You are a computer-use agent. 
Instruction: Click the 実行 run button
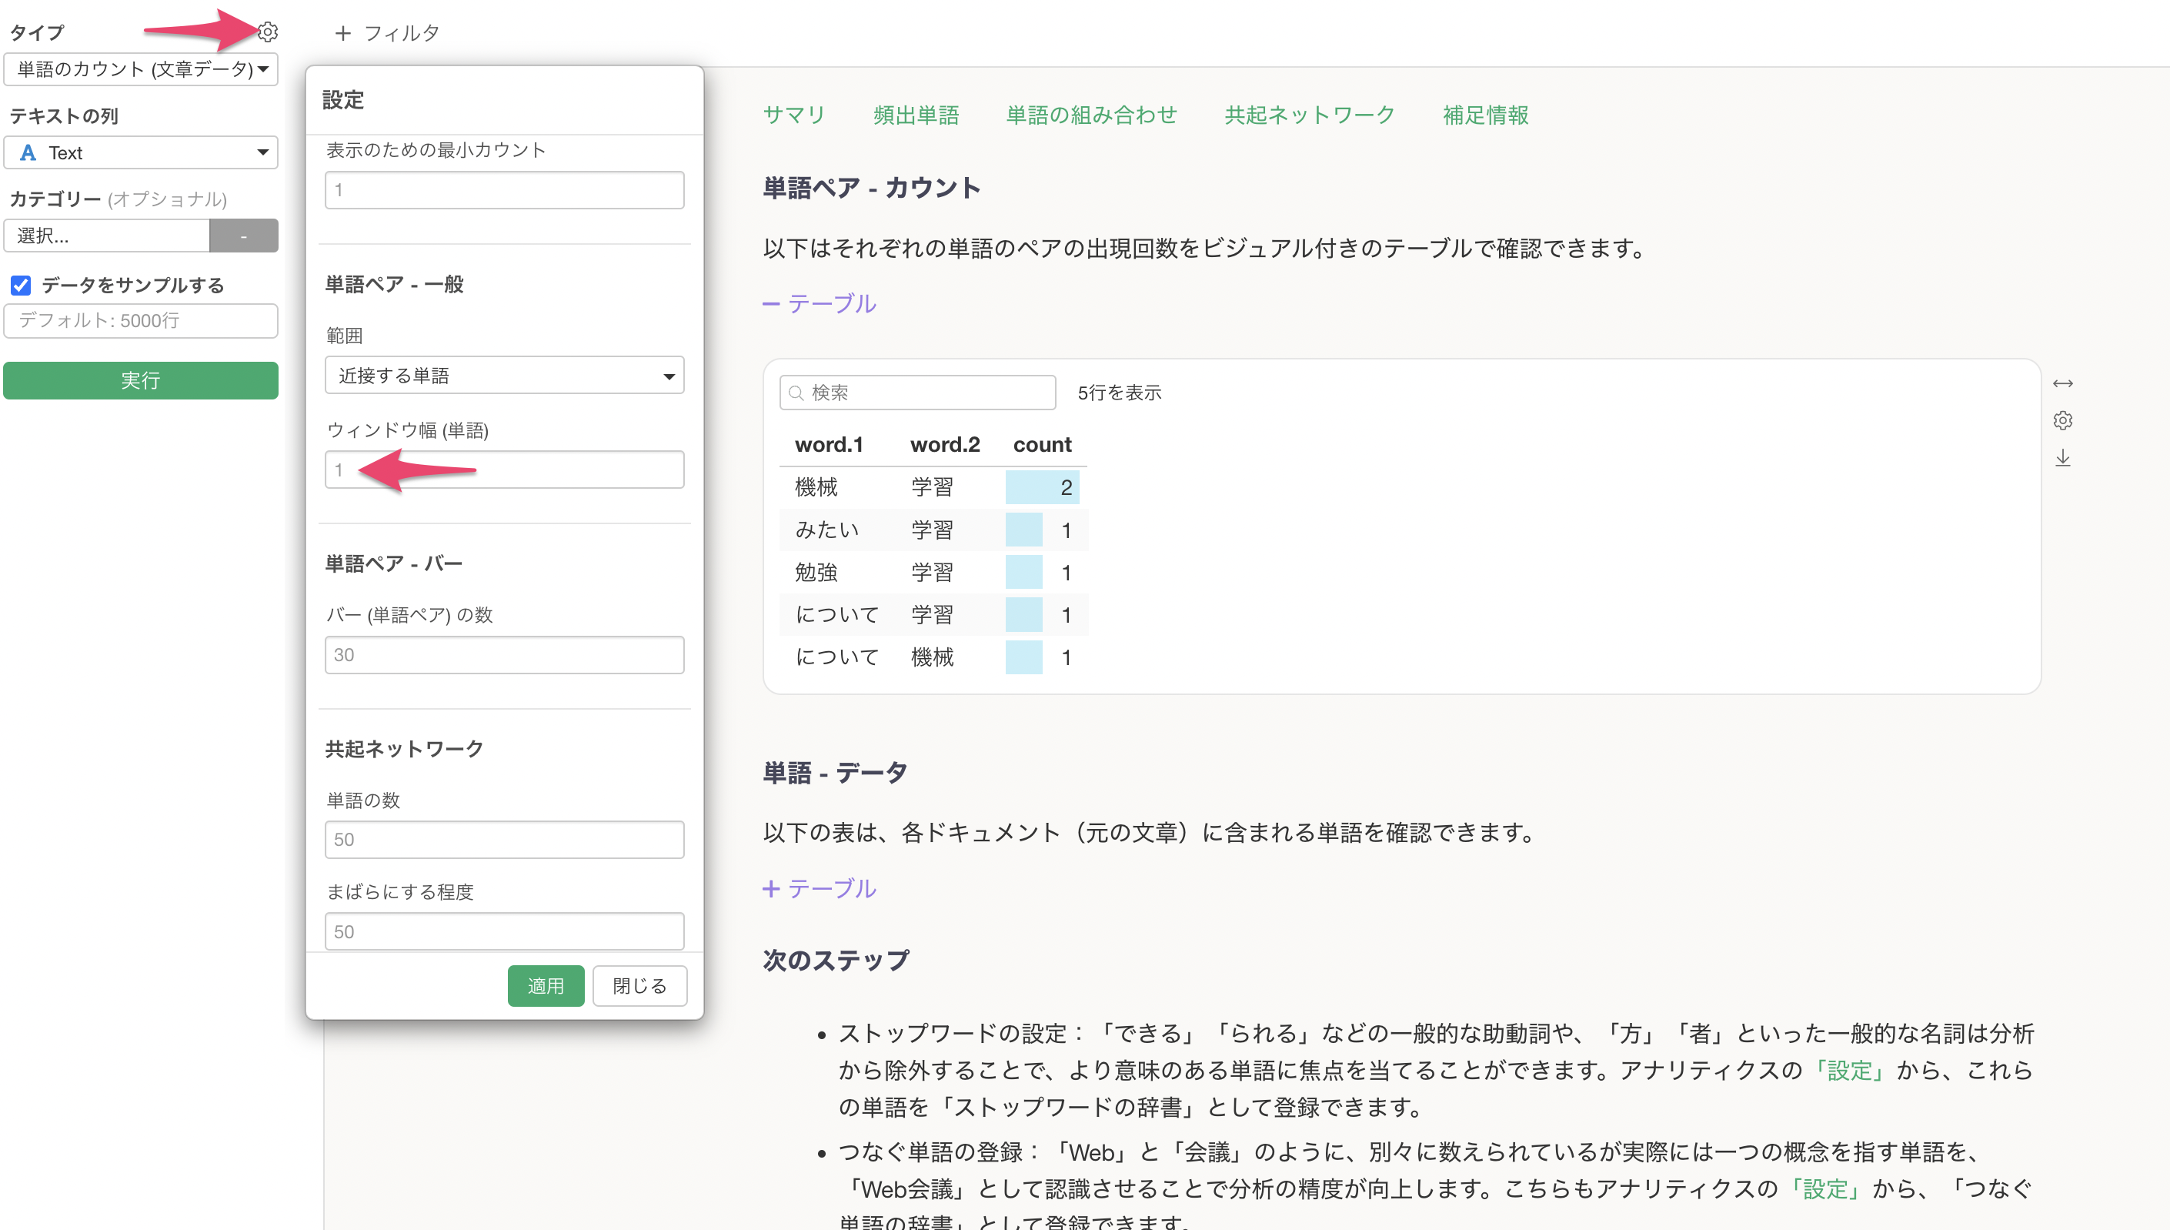pos(141,381)
